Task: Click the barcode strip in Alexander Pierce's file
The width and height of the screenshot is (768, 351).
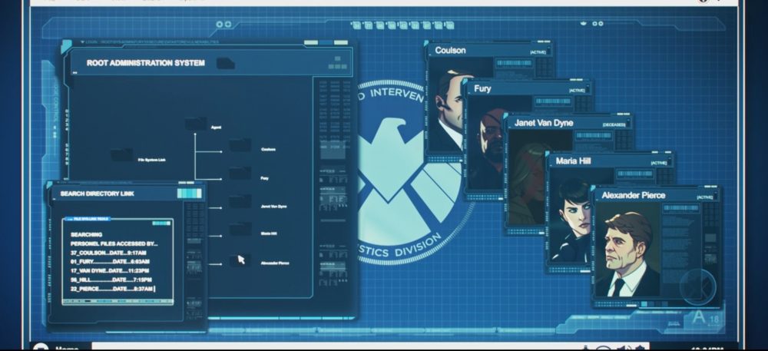Action: [x=680, y=208]
